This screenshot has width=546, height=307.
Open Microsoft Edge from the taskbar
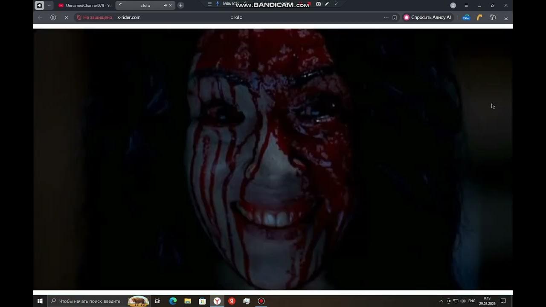[173, 301]
